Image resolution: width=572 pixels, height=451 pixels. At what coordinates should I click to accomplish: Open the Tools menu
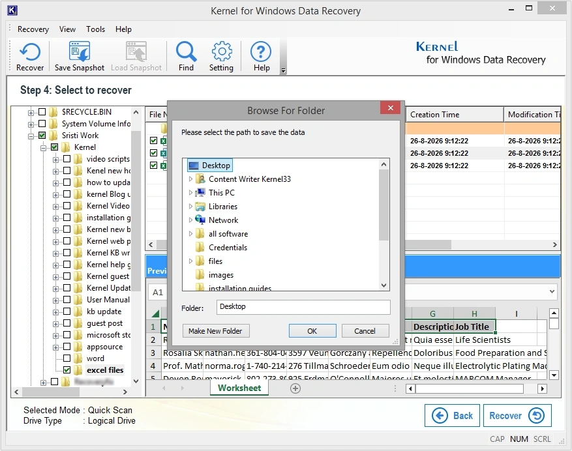pos(96,29)
